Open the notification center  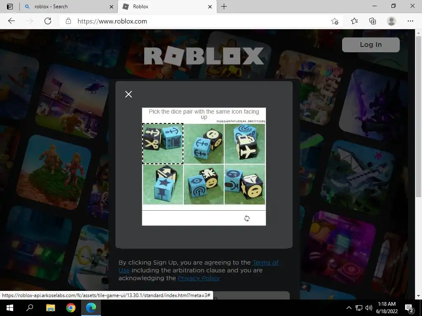point(409,308)
